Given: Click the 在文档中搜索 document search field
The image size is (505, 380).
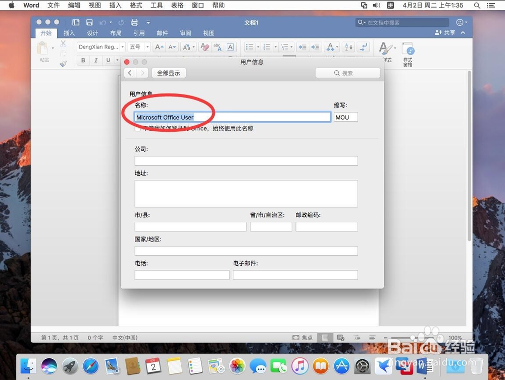Looking at the screenshot, I should coord(402,22).
